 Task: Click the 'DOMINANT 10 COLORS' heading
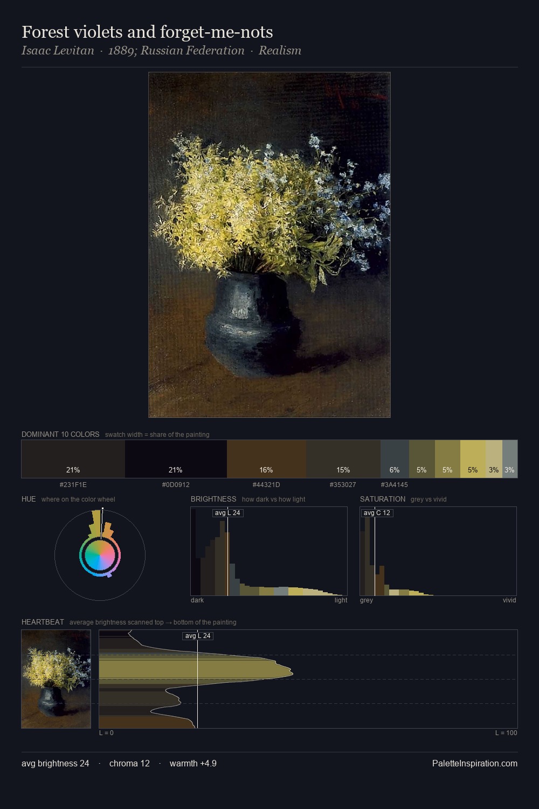point(60,434)
